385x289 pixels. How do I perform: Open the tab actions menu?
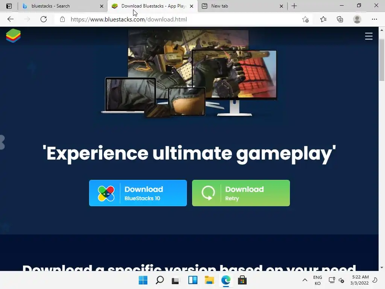pyautogui.click(x=9, y=6)
